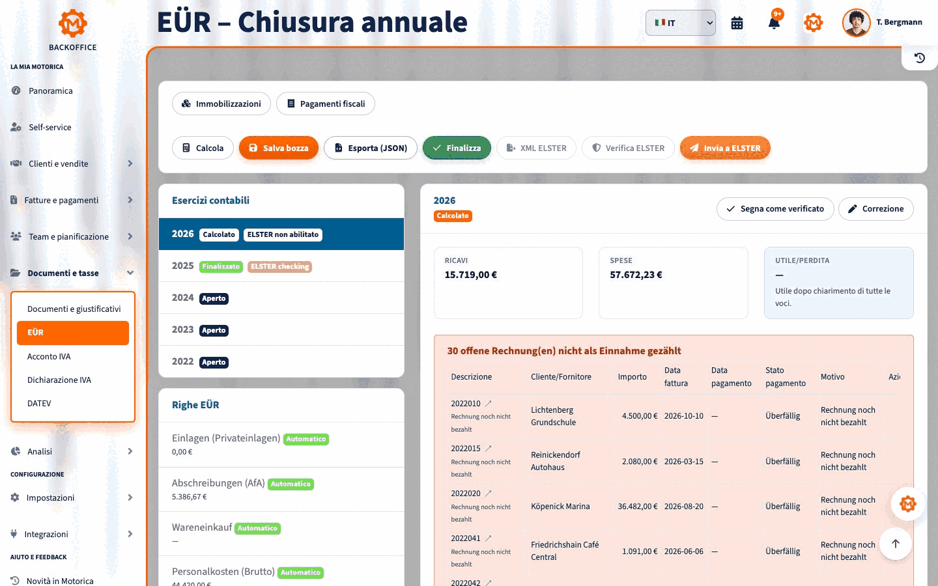Open external link icon for invoice 2022041

[489, 538]
